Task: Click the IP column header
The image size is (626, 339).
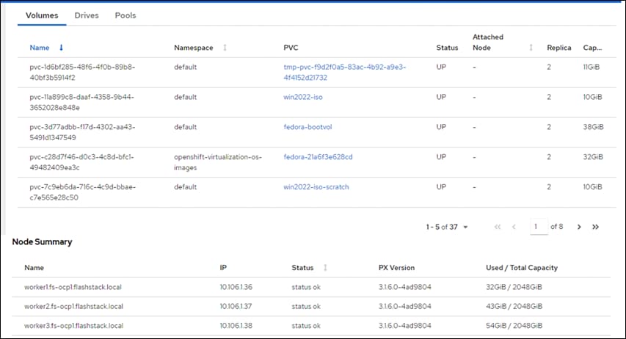Action: click(x=223, y=268)
